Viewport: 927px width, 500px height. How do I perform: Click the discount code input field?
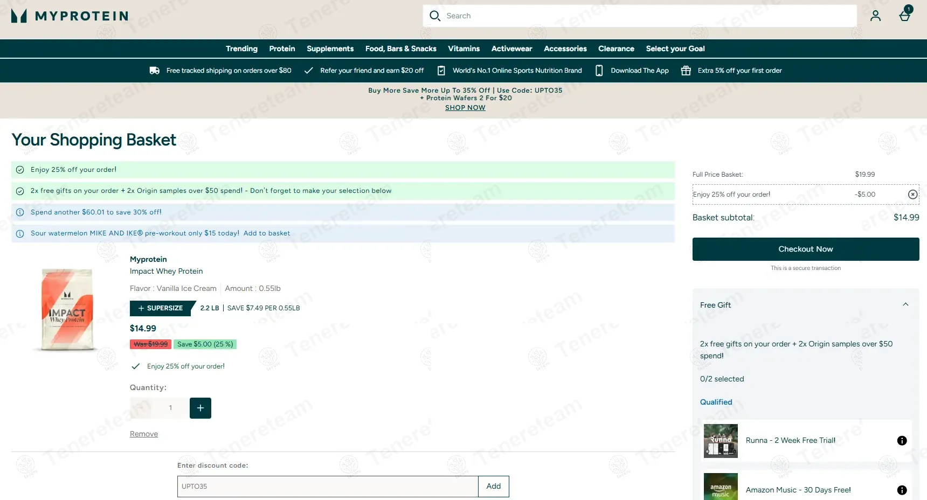click(x=328, y=487)
